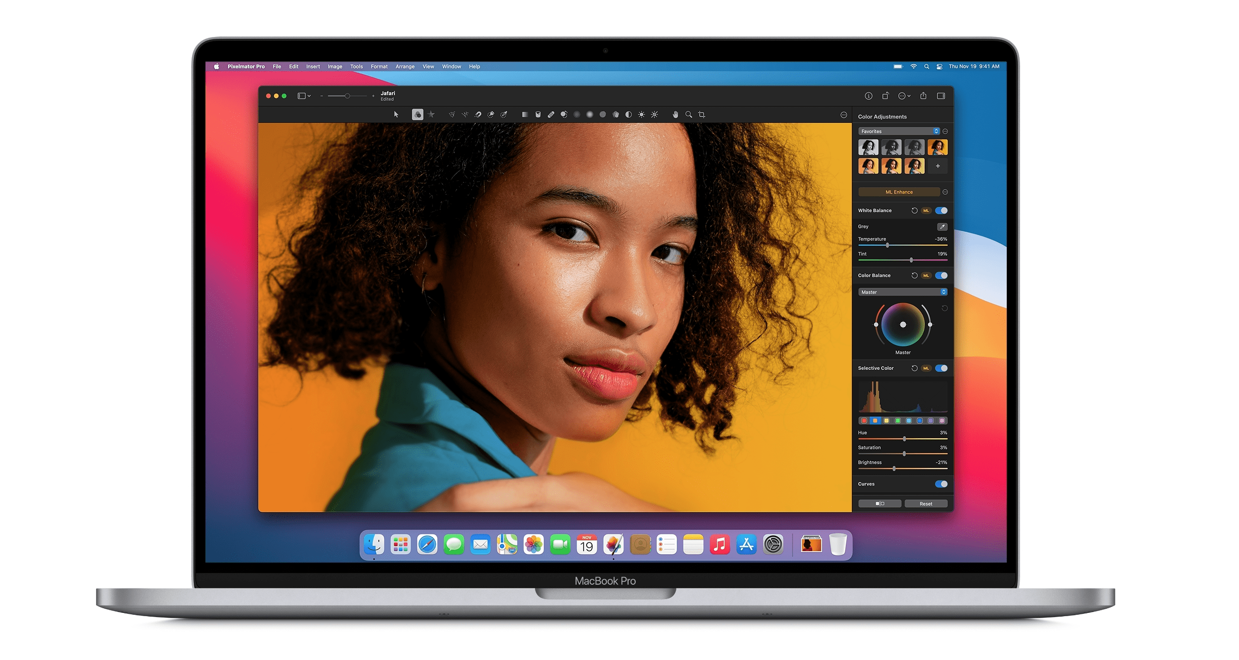
Task: Select the Hand tool
Action: tap(675, 114)
